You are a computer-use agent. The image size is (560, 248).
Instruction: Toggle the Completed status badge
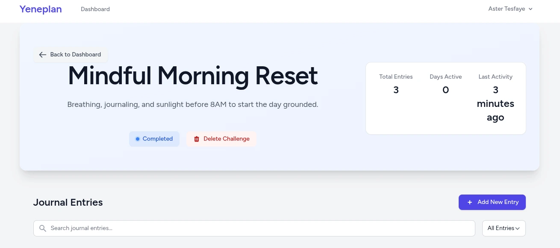154,139
